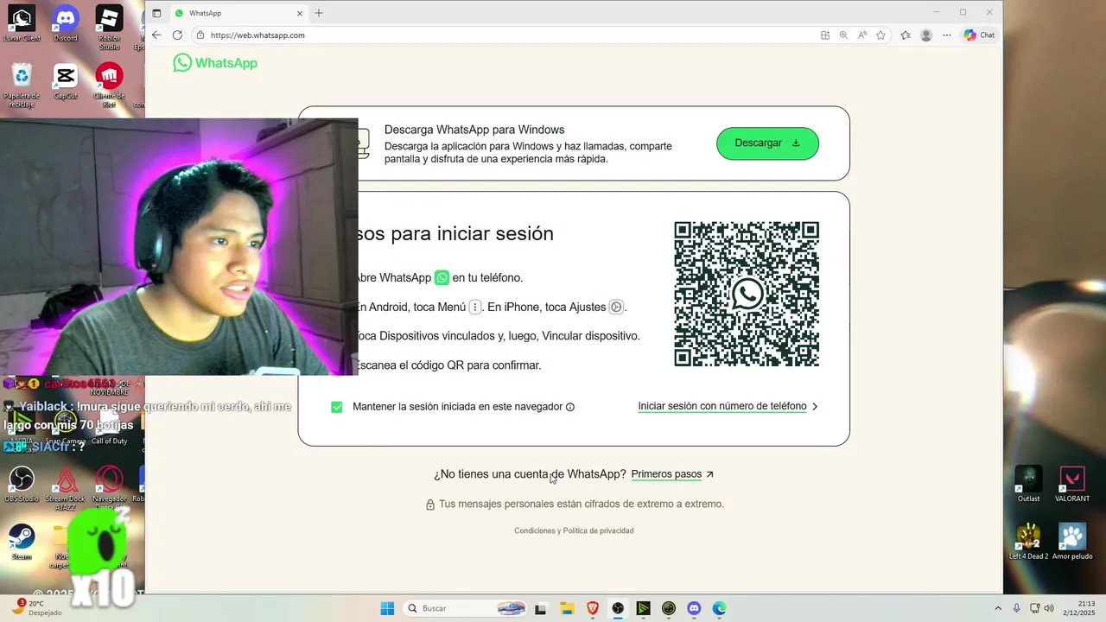1106x622 pixels.
Task: View site information padlock icon
Action: pos(200,35)
